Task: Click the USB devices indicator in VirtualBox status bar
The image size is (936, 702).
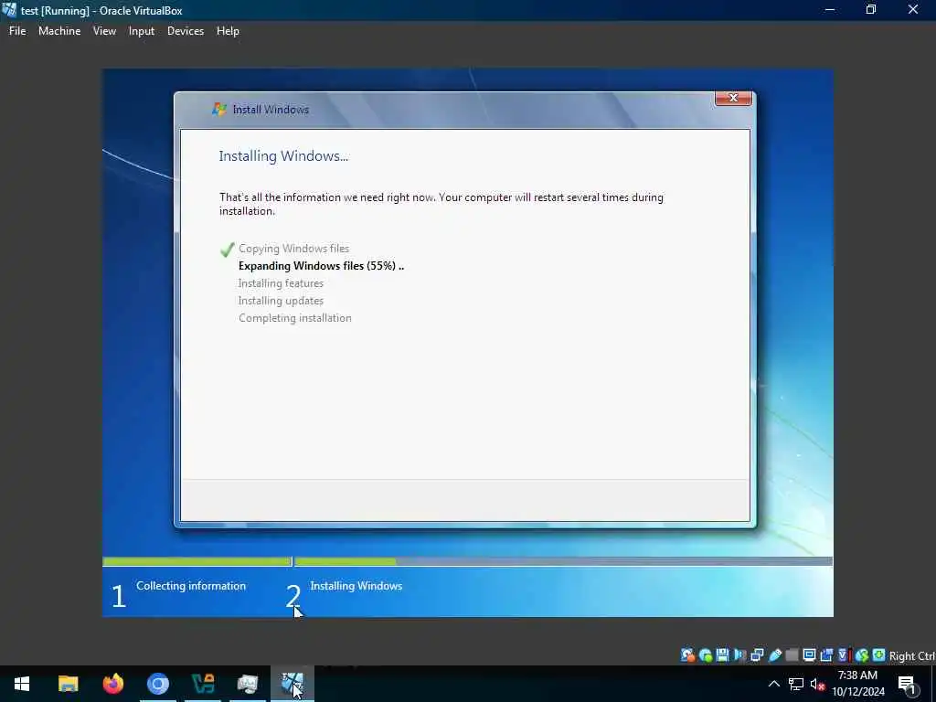Action: tap(775, 655)
